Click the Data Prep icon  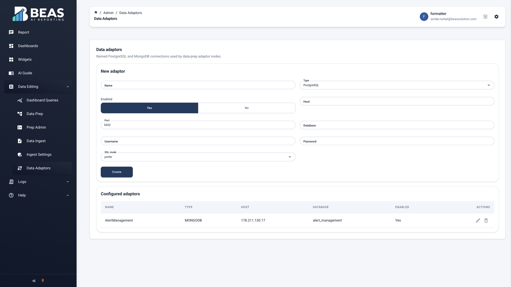pos(20,114)
